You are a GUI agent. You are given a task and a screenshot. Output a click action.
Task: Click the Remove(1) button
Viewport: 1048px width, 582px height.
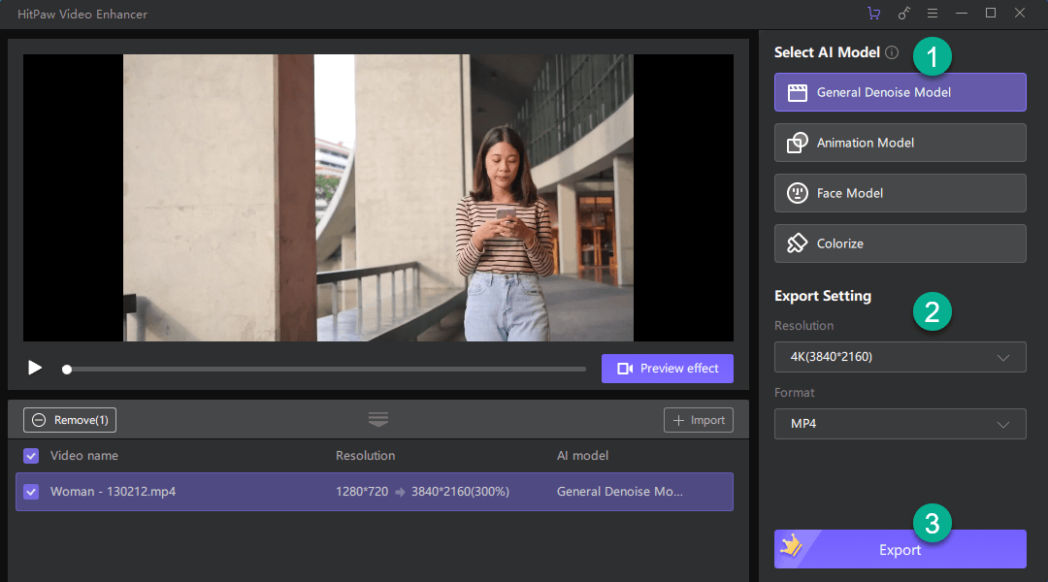coord(70,420)
